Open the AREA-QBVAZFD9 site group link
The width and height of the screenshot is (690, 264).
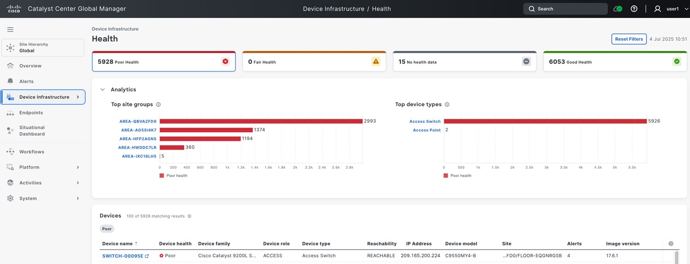tap(138, 121)
